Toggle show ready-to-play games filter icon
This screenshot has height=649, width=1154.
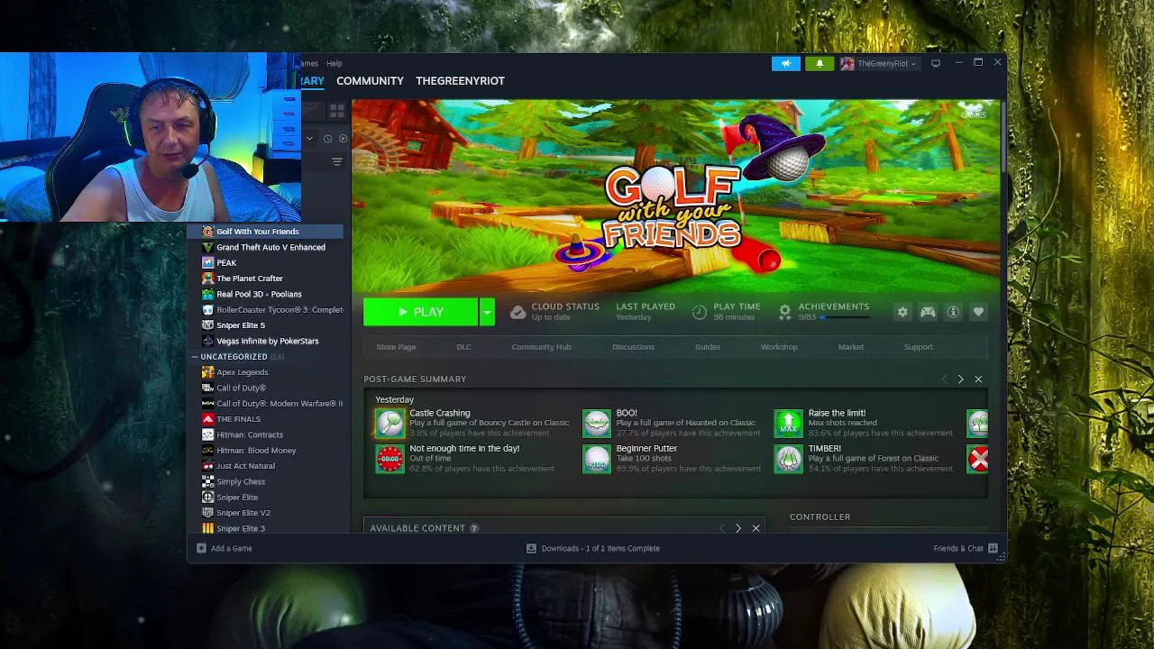coord(343,139)
